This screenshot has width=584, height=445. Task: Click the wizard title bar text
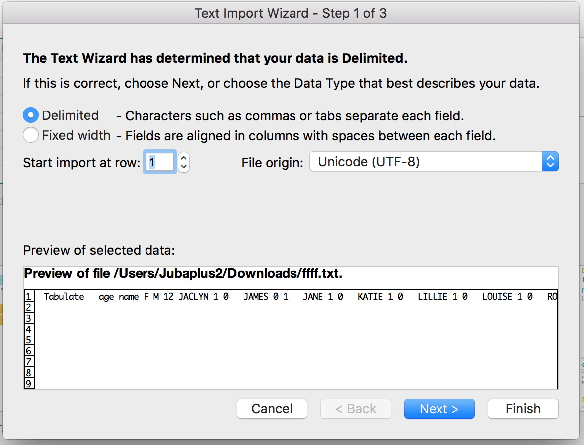coord(292,13)
